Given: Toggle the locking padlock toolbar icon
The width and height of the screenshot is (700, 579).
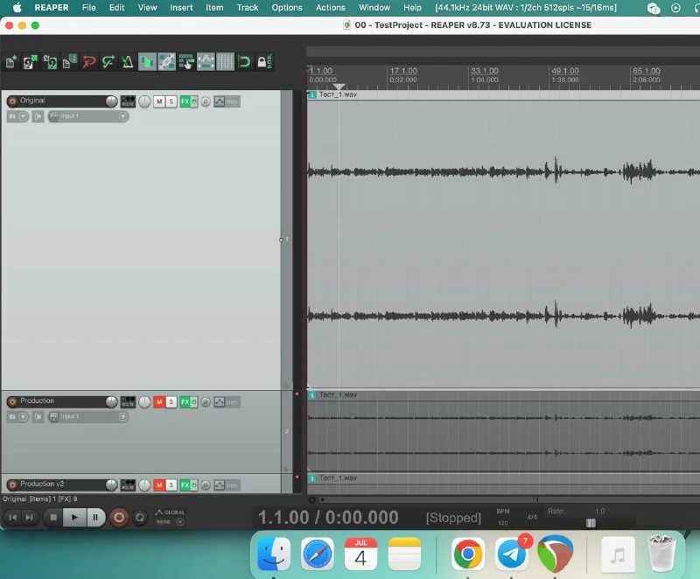Looking at the screenshot, I should 261,62.
